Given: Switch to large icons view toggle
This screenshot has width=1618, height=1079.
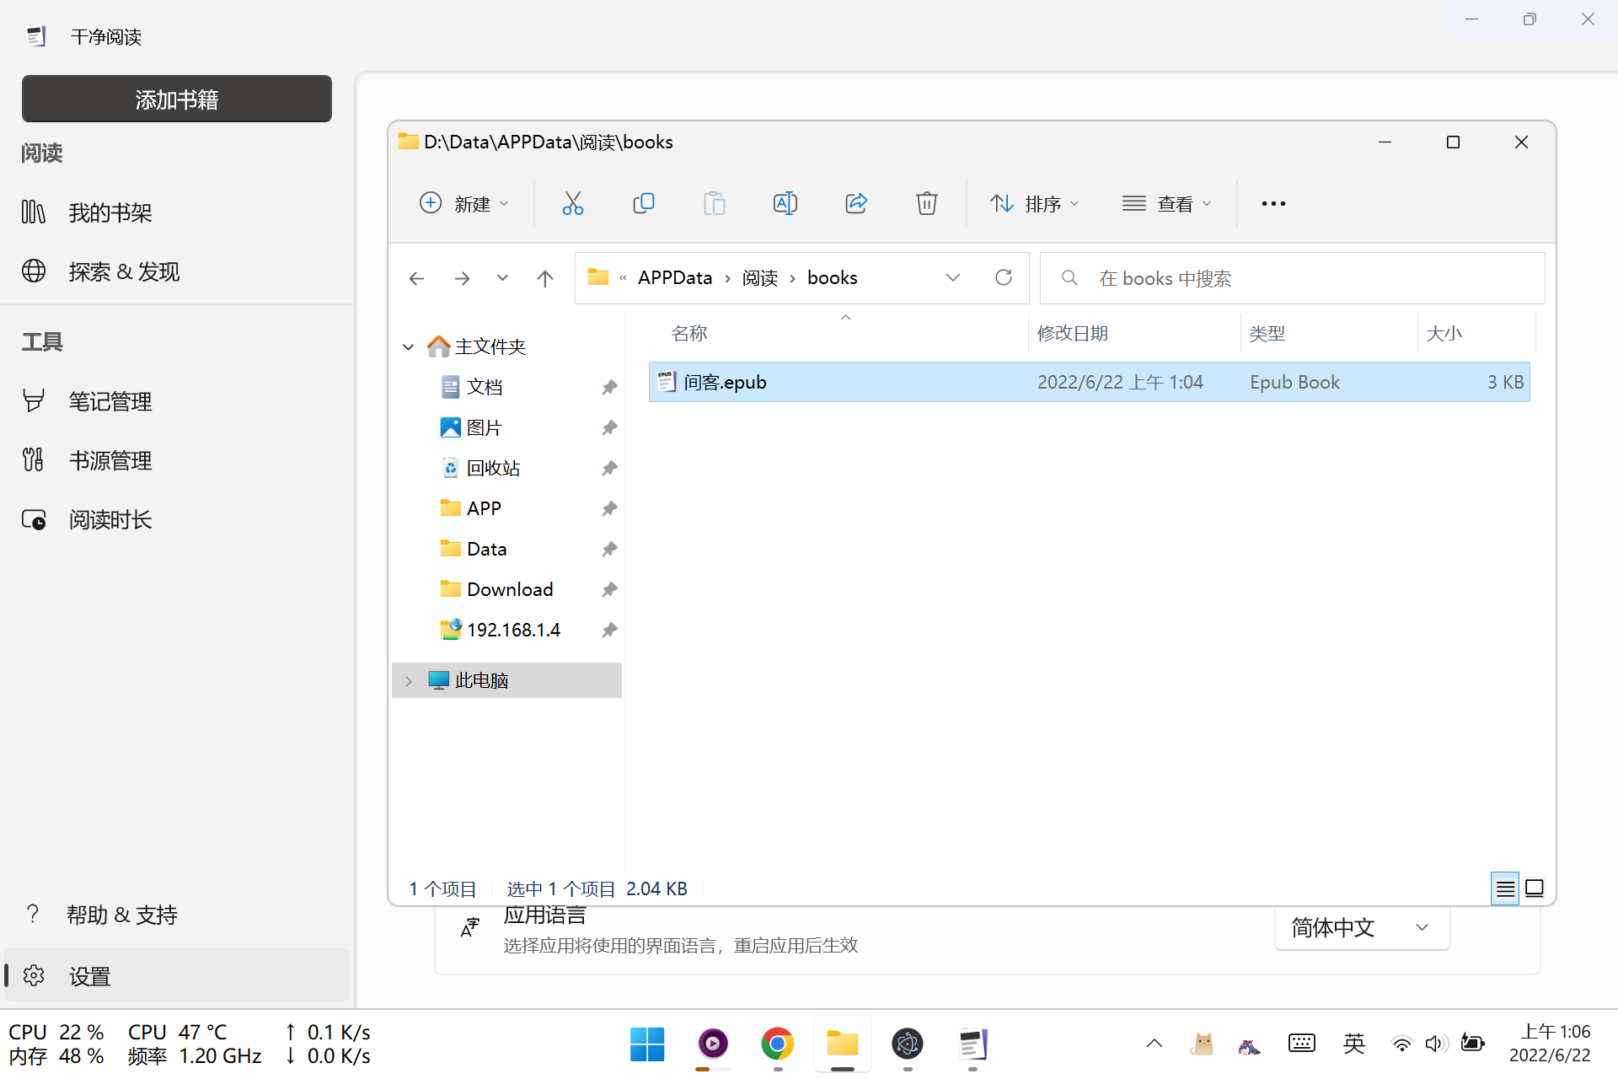Looking at the screenshot, I should (1535, 888).
